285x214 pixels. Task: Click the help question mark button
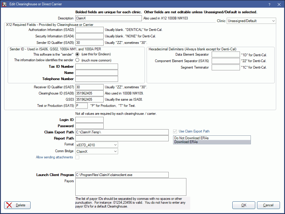click(x=269, y=4)
